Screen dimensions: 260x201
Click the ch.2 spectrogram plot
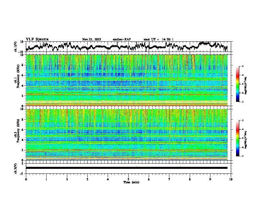pyautogui.click(x=127, y=135)
